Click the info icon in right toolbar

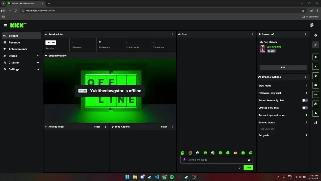[x=315, y=35]
